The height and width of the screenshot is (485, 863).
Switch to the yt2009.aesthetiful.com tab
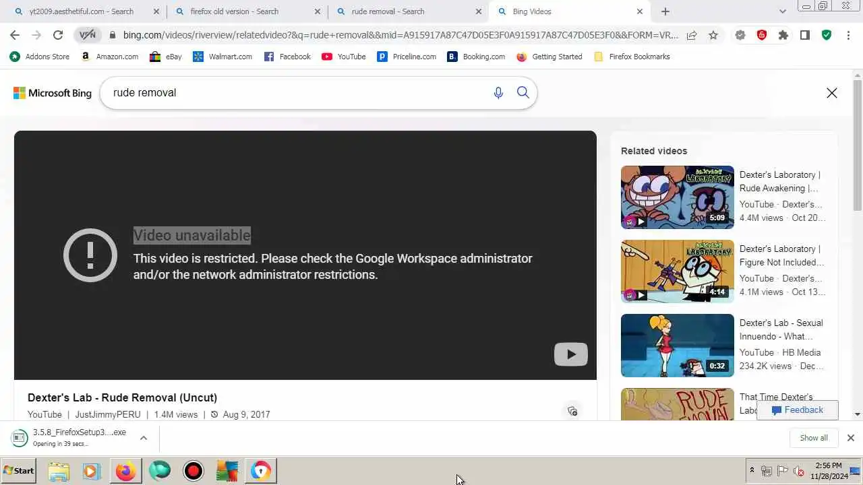click(81, 11)
